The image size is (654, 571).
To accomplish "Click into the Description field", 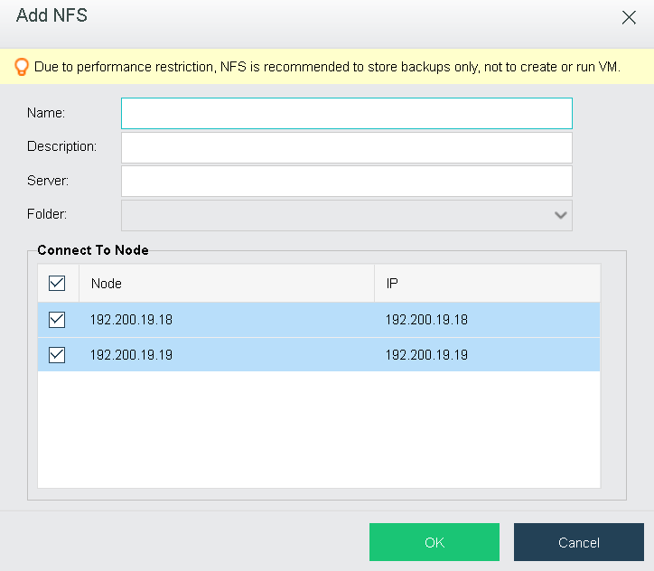I will (347, 147).
